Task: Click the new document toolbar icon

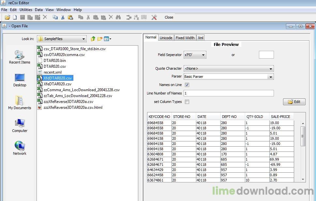Action: pos(15,17)
